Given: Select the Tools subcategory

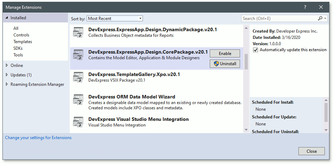Looking at the screenshot, I should click(18, 55).
